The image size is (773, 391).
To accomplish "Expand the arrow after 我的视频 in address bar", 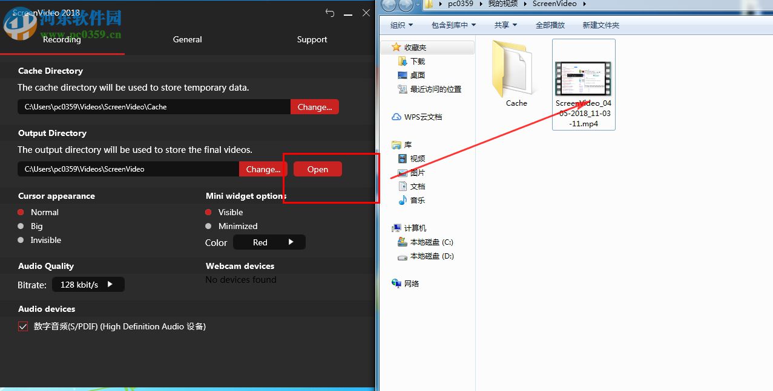I will (525, 4).
